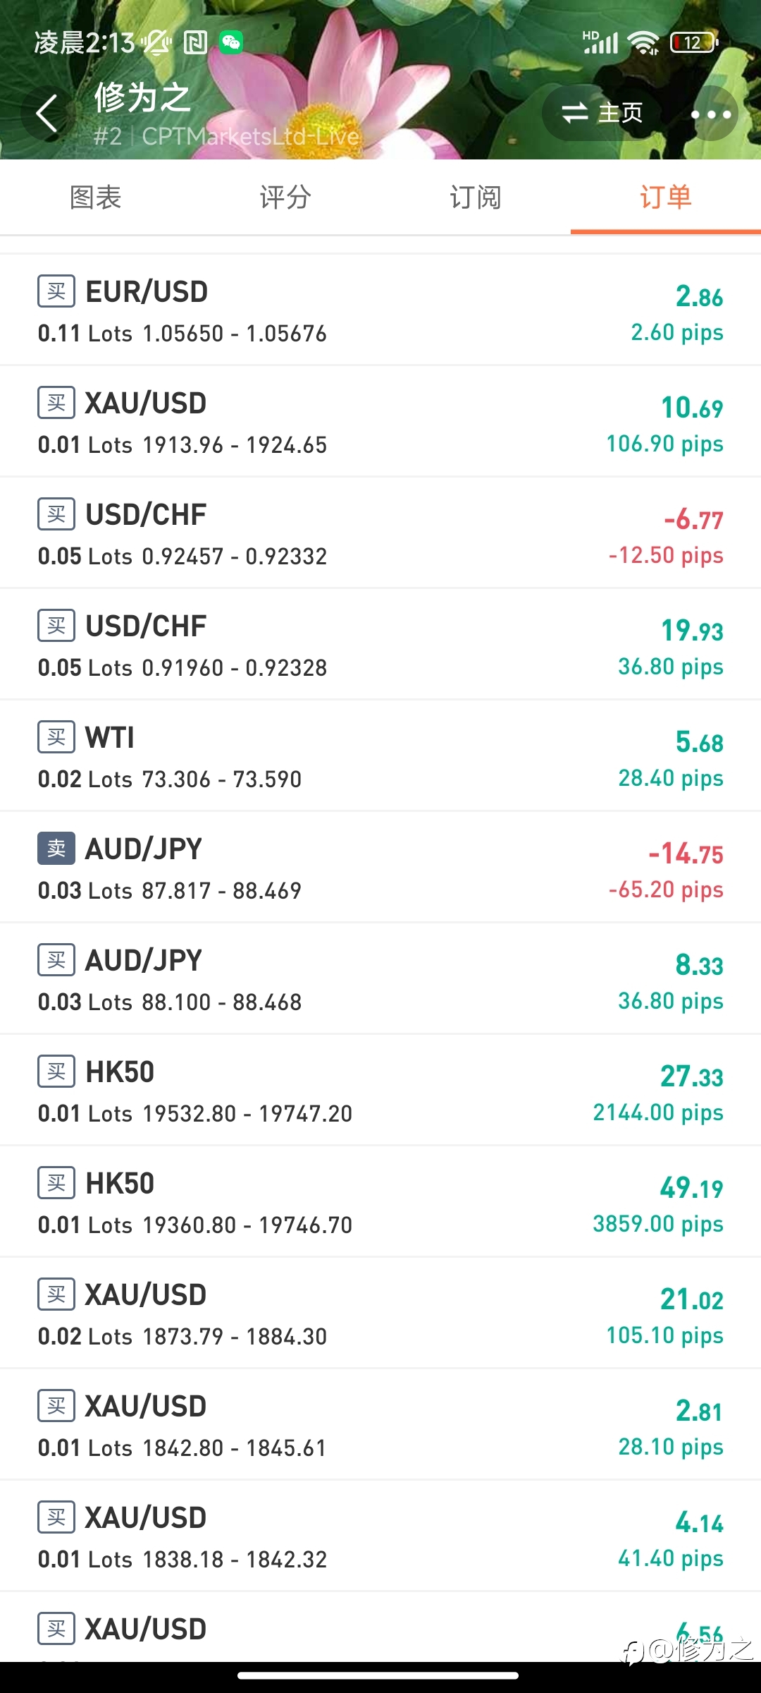Select the 订单 tab
The image size is (761, 1693).
[666, 197]
